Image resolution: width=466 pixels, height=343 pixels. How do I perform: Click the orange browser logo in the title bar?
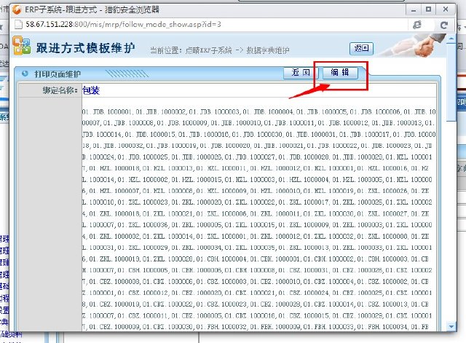pyautogui.click(x=15, y=9)
